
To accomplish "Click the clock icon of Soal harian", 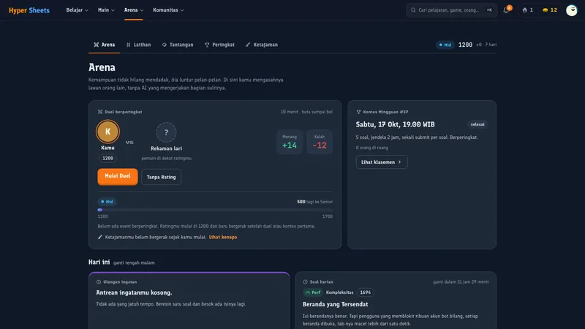I will 305,282.
